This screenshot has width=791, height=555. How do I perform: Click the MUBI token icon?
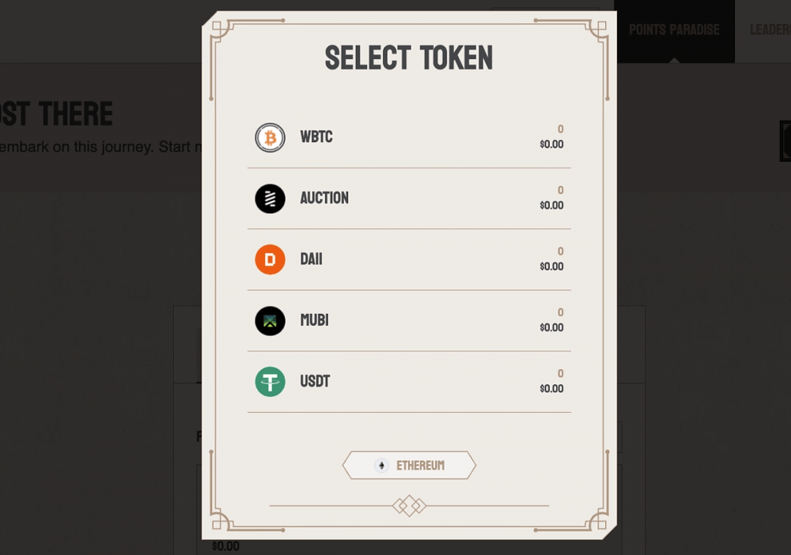[x=270, y=321]
